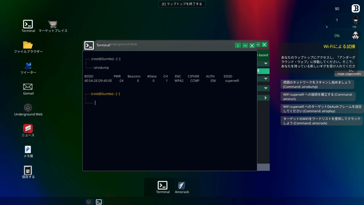Screen dimensions: 364x205
Task: Click the Hide Objectives button
Action: (349, 74)
